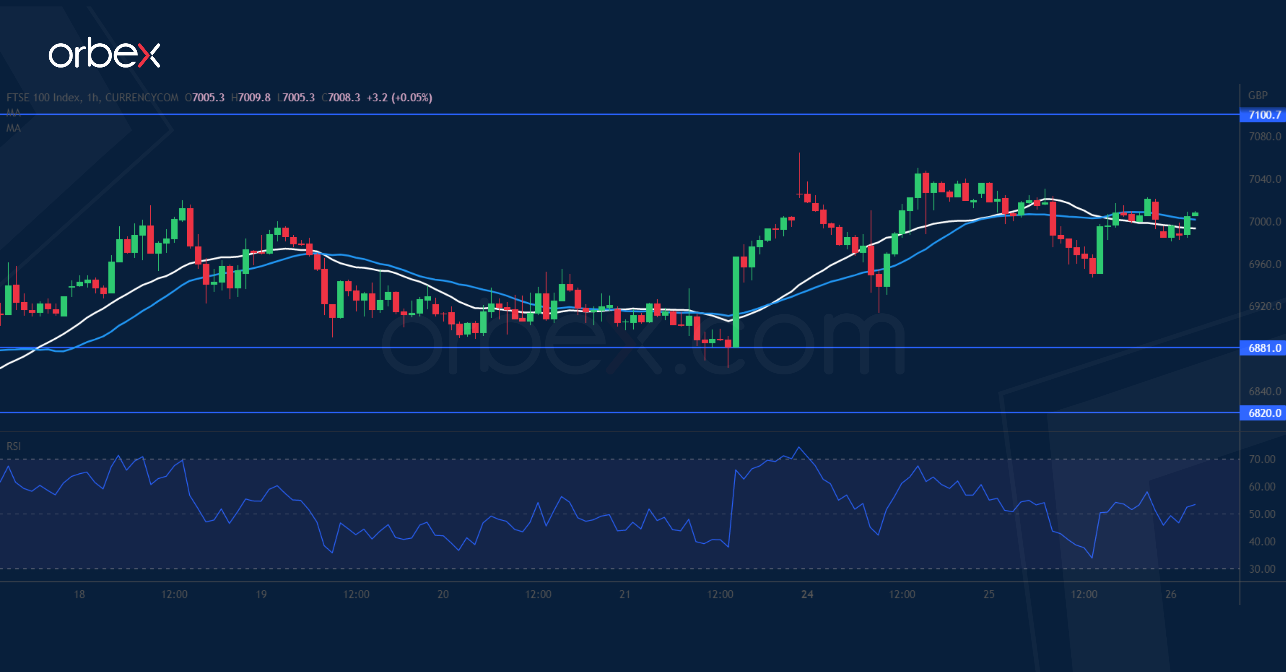Select date 24 on the time axis
Viewport: 1286px width, 672px height.
tap(807, 594)
